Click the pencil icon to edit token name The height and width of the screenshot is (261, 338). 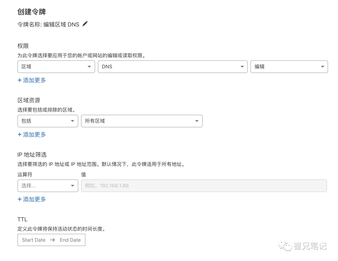click(x=85, y=24)
